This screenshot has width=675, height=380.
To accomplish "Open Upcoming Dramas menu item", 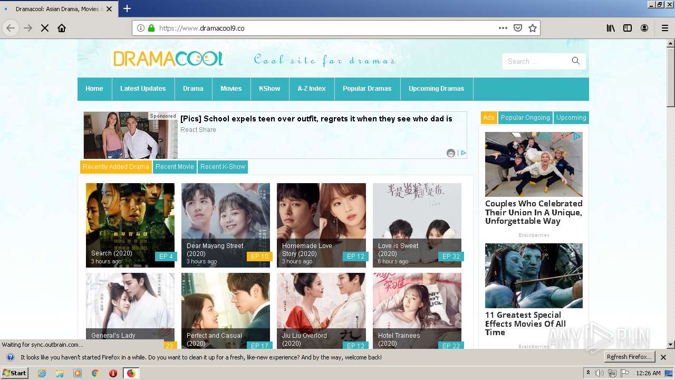I will tap(437, 89).
